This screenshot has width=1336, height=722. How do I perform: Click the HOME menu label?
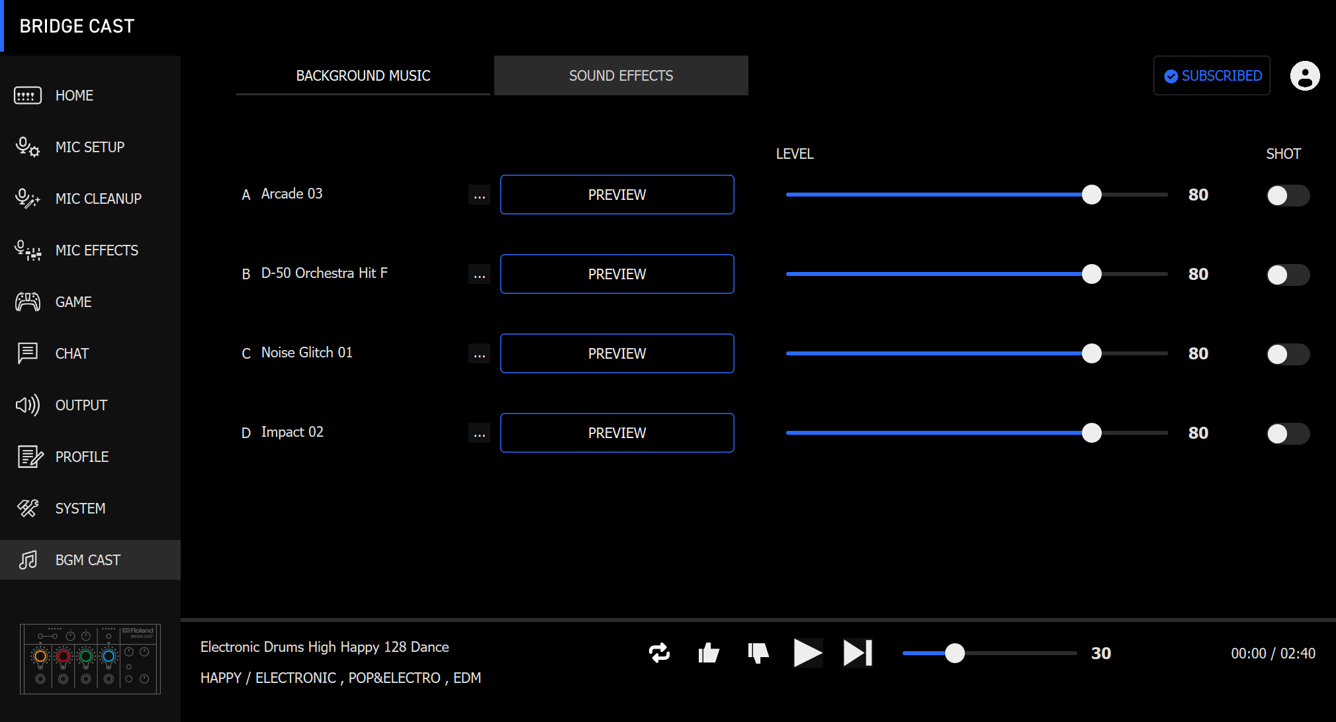click(x=74, y=95)
